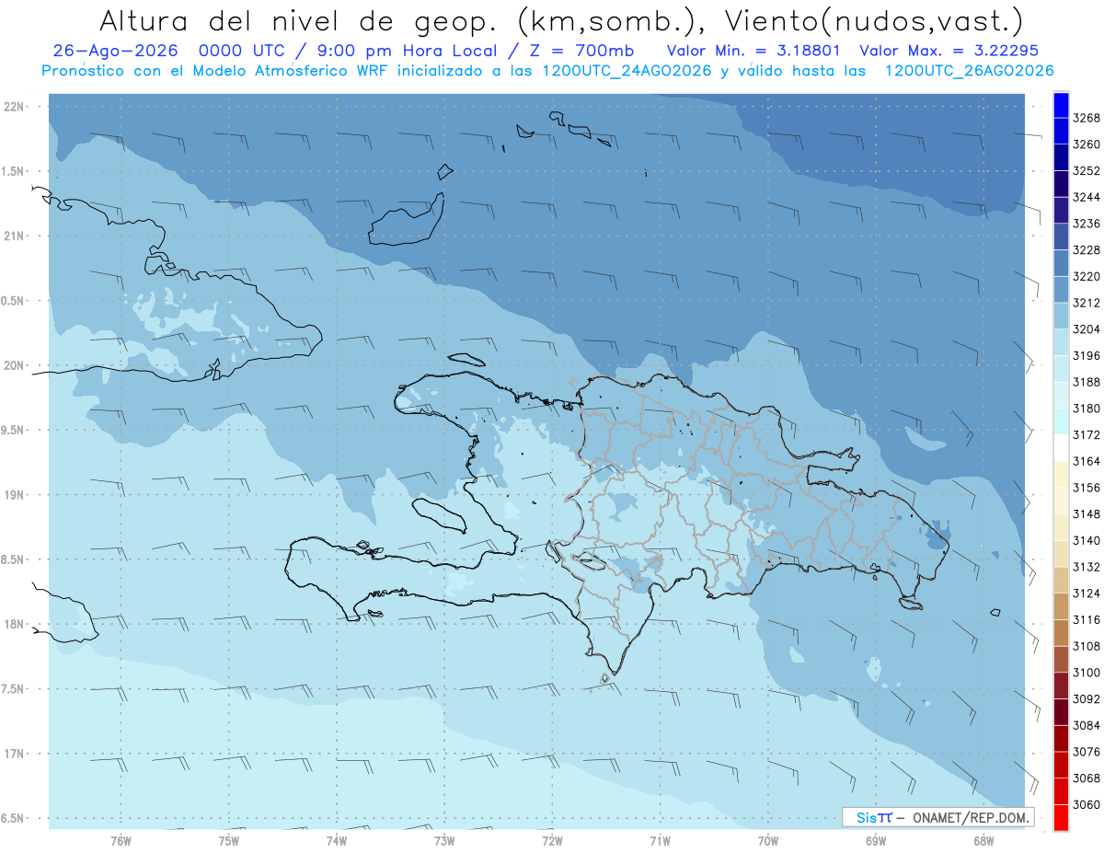
Task: Click the '76W' longitude label
Action: click(x=121, y=841)
